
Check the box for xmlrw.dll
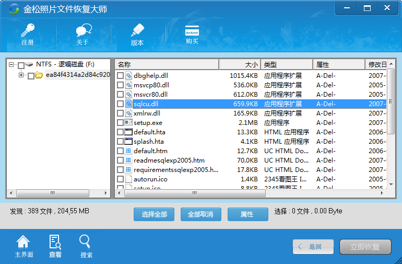120,113
